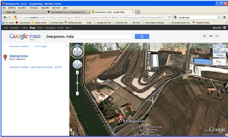Switch to the PorscheMania Forum tab
Viewport: 228px width, 137px height.
68,12
